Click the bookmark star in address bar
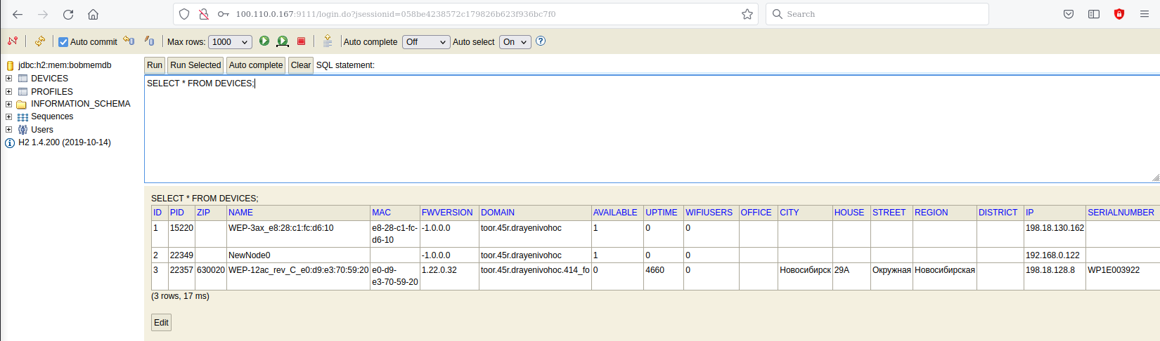This screenshot has width=1160, height=341. pos(747,14)
